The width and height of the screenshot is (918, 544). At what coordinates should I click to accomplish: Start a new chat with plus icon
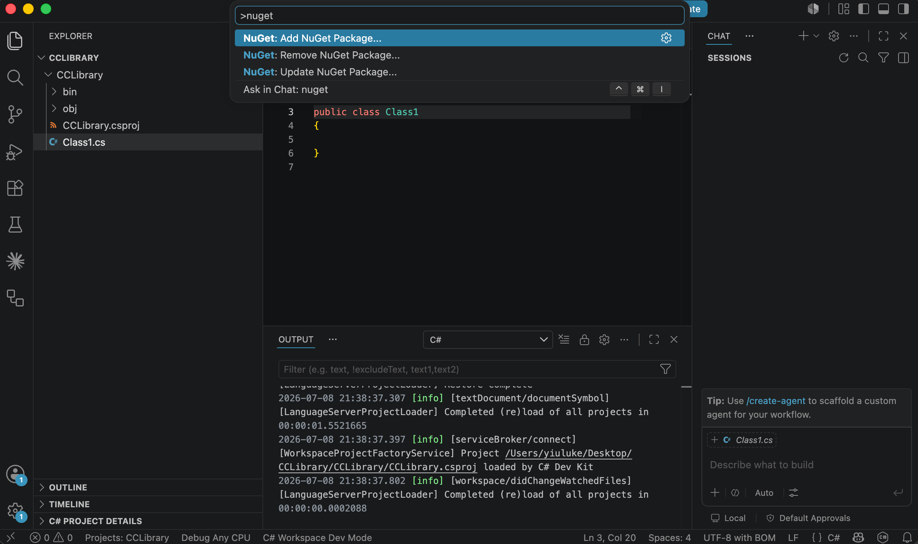[803, 36]
